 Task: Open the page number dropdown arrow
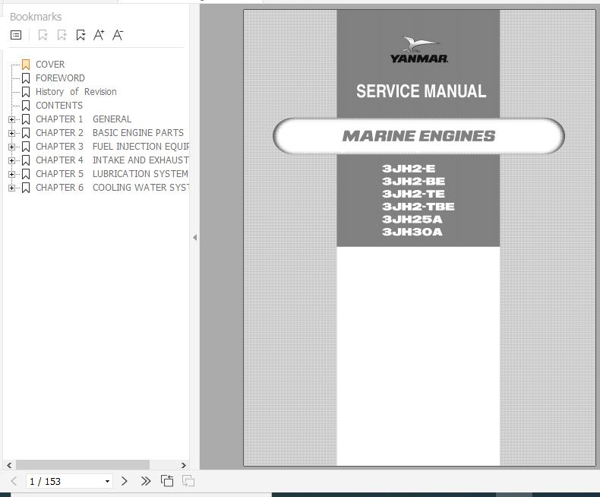[108, 481]
